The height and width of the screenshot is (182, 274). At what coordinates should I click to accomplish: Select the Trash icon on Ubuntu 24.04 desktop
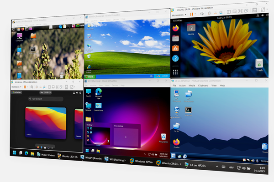(259, 65)
